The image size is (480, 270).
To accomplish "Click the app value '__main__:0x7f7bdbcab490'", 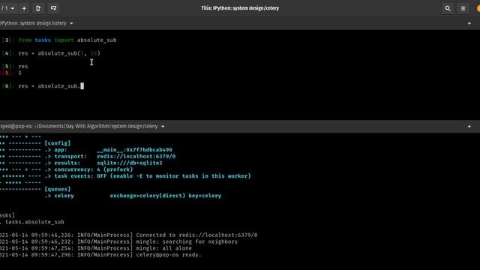I will tap(134, 150).
